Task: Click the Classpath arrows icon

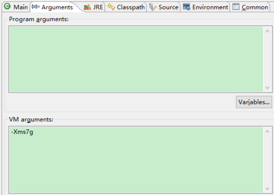Action: tap(111, 7)
